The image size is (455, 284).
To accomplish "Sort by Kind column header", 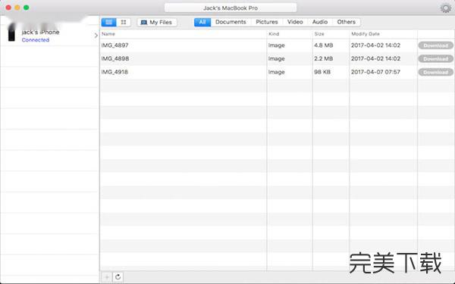I will pos(274,34).
